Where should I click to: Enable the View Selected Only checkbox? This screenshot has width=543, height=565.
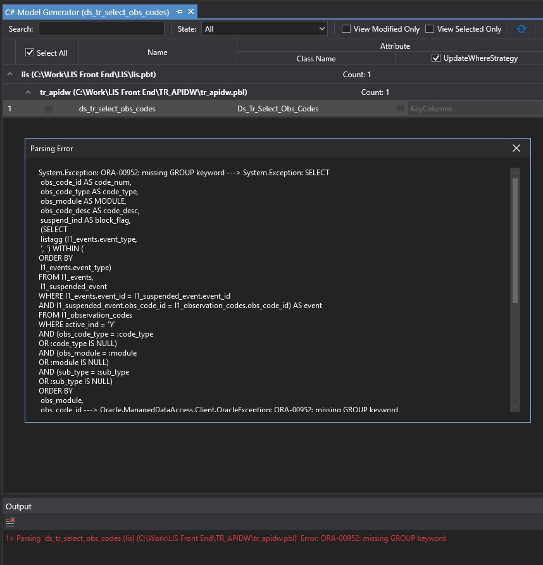coord(430,28)
